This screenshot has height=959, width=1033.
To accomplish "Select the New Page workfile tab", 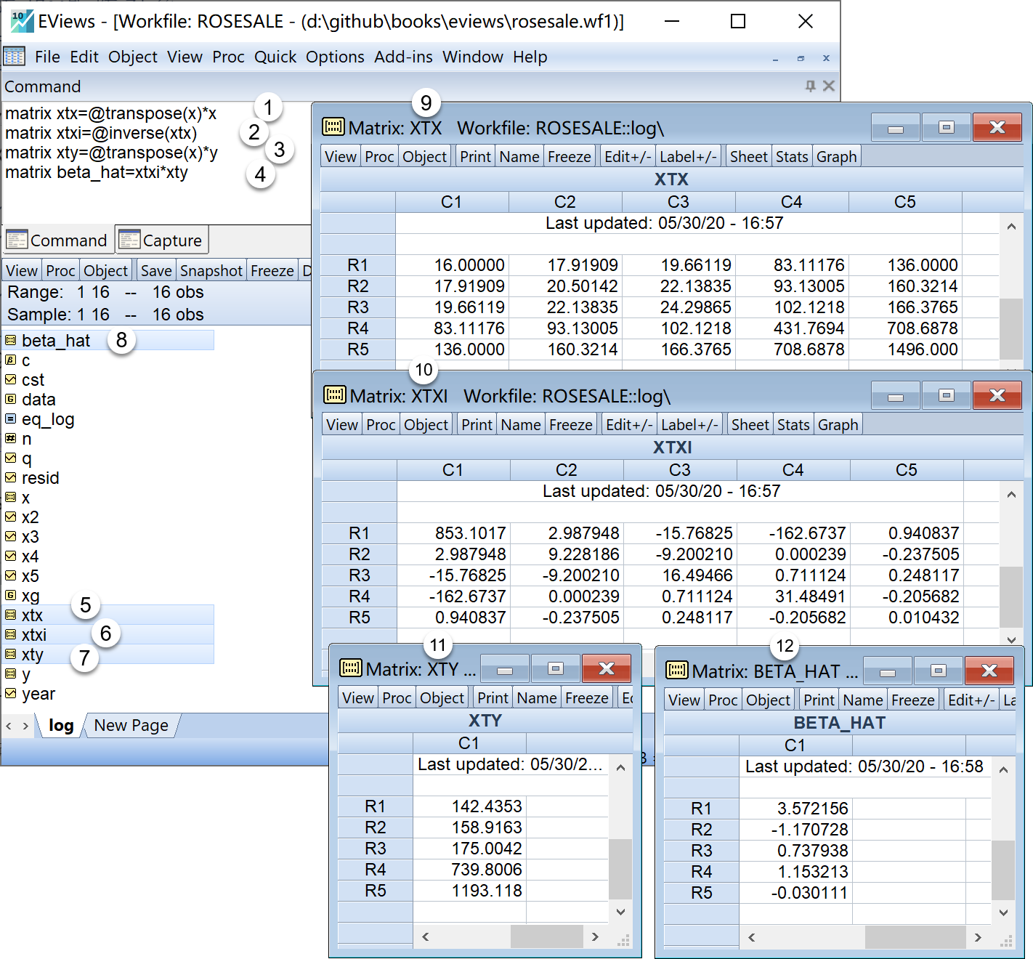I will (131, 725).
